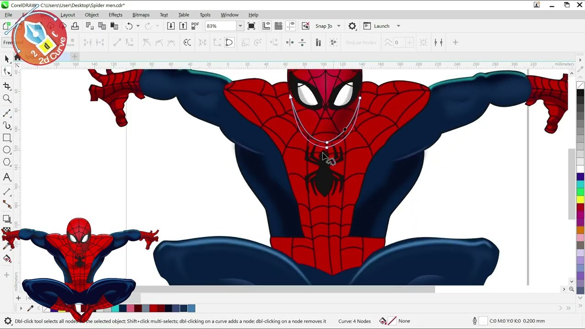Expand the Snap To dropdown
Image resolution: width=585 pixels, height=329 pixels.
pyautogui.click(x=339, y=26)
